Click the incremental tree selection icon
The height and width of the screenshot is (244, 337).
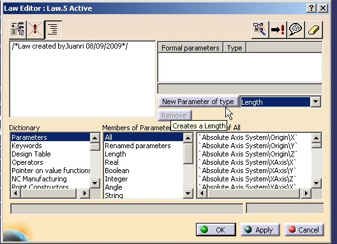(18, 29)
